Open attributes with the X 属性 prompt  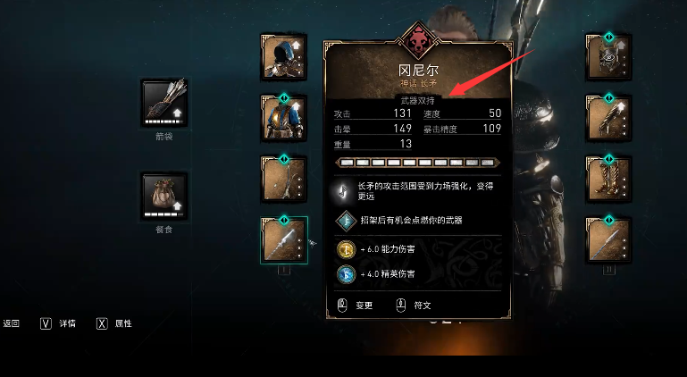coord(114,323)
